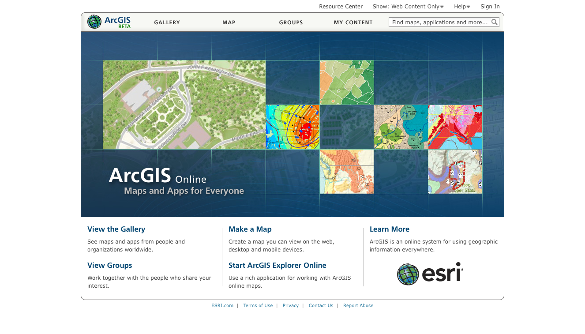The image size is (585, 334).
Task: Switch to the Groups tab
Action: point(291,23)
